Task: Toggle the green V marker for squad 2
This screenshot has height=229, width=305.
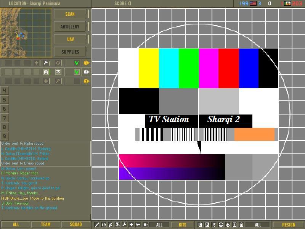Action: (x=77, y=72)
